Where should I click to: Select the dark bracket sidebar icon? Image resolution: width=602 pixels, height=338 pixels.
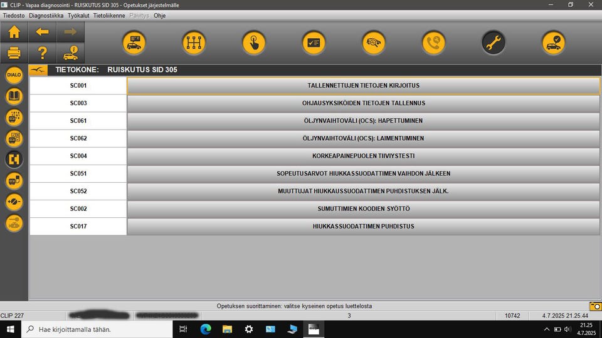pos(14,159)
